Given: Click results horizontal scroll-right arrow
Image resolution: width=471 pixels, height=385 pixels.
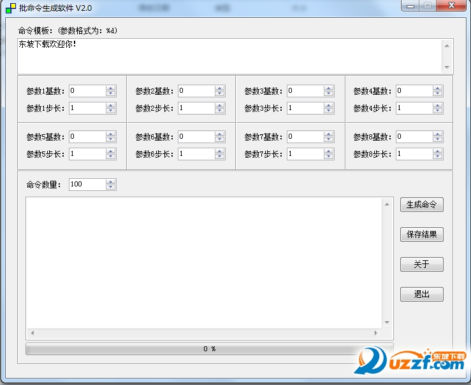Looking at the screenshot, I should click(x=376, y=333).
